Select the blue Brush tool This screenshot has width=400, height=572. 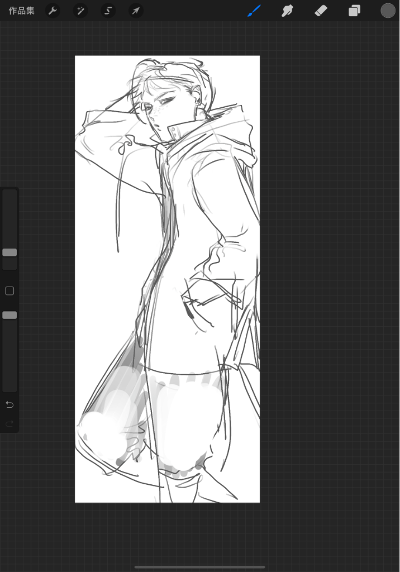pos(254,11)
